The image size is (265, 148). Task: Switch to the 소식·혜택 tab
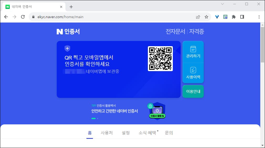point(147,133)
